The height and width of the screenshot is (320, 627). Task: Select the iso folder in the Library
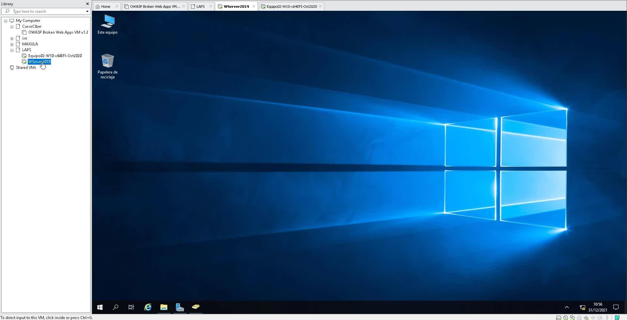pyautogui.click(x=24, y=38)
